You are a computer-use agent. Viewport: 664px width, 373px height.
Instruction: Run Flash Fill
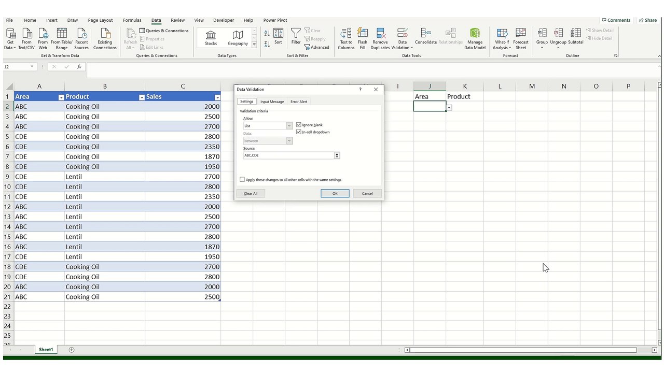(x=363, y=39)
